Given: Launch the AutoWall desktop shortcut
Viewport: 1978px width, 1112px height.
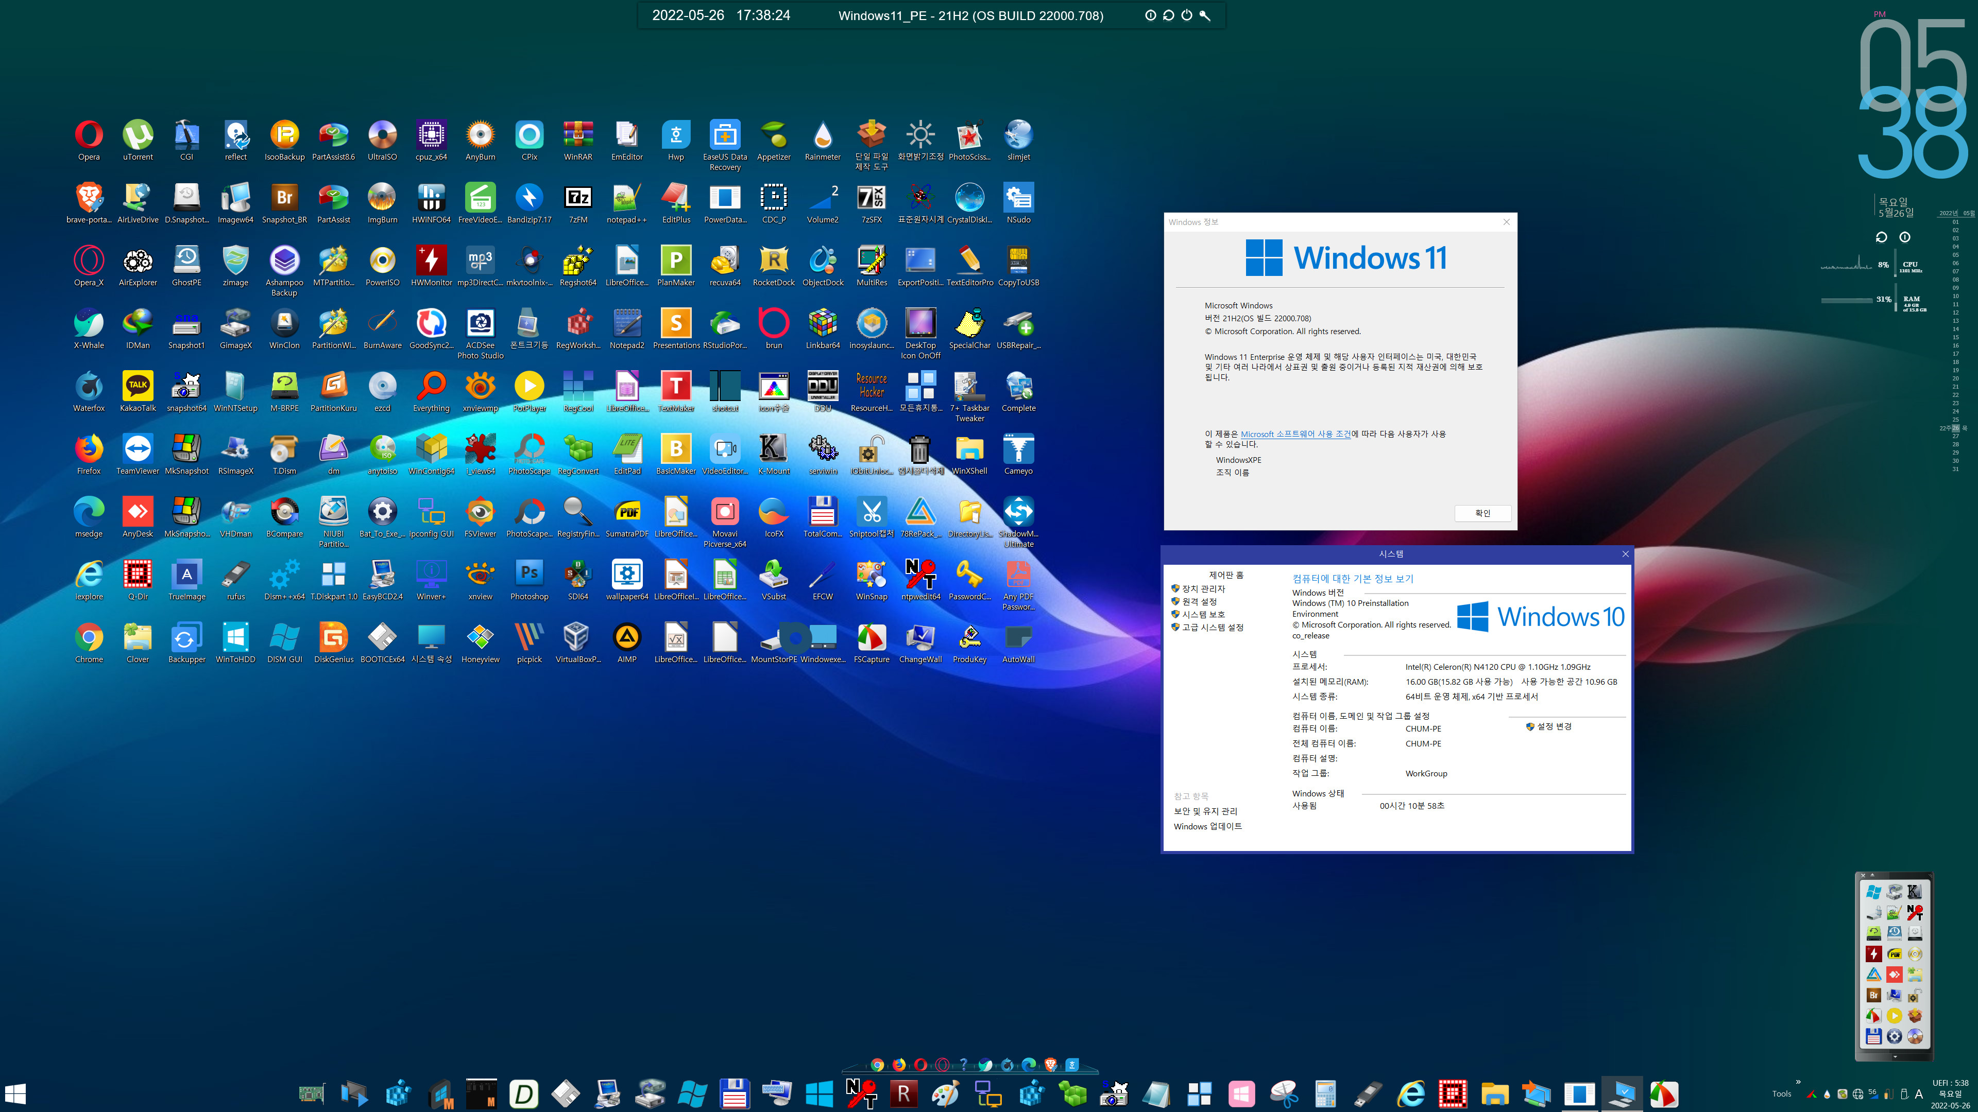Looking at the screenshot, I should 1018,643.
